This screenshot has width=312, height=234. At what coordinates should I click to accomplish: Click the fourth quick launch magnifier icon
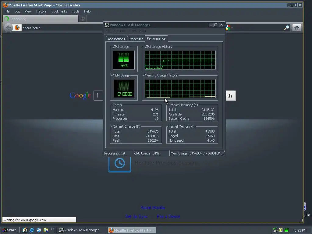coord(46,230)
